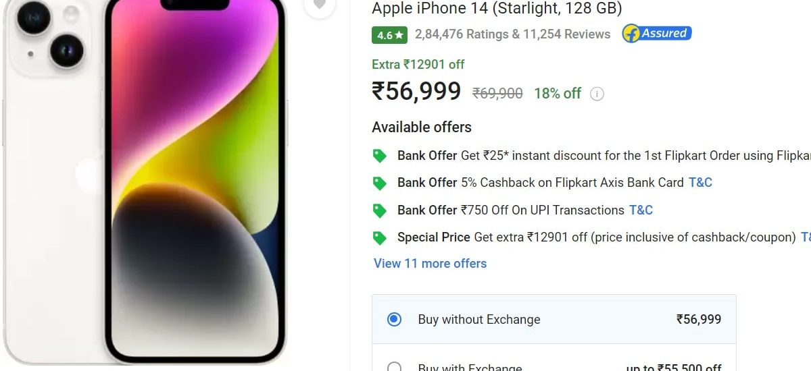Click the wishlist heart icon
This screenshot has width=811, height=371.
320,5
